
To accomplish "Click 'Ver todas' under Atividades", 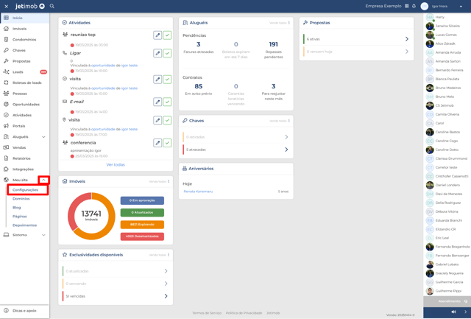I will 116,165.
